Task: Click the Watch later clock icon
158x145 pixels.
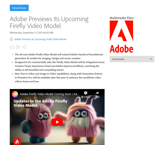Action: pyautogui.click(x=86, y=93)
